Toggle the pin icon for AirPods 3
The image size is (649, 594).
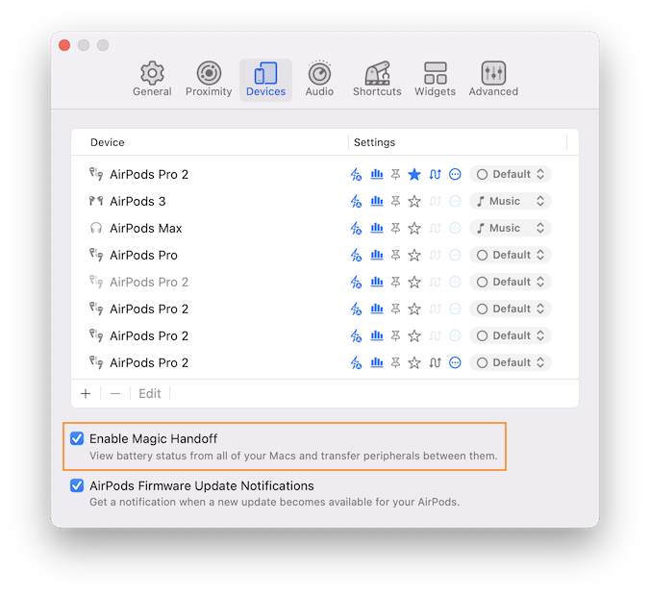tap(396, 202)
